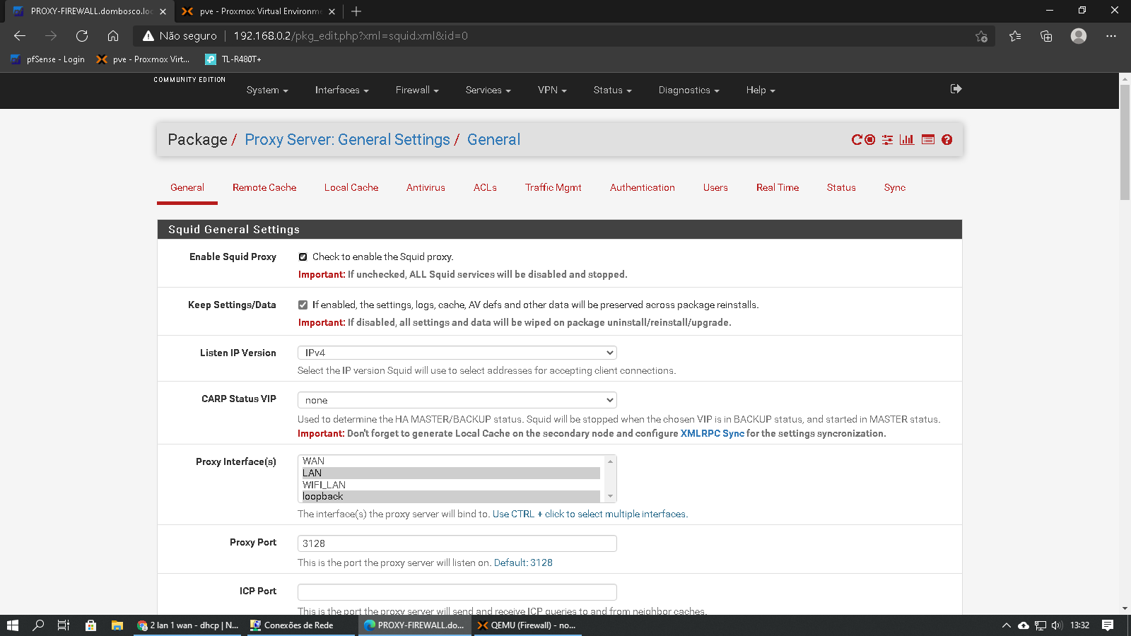The width and height of the screenshot is (1131, 636).
Task: Open Task View on the taskbar
Action: (64, 625)
